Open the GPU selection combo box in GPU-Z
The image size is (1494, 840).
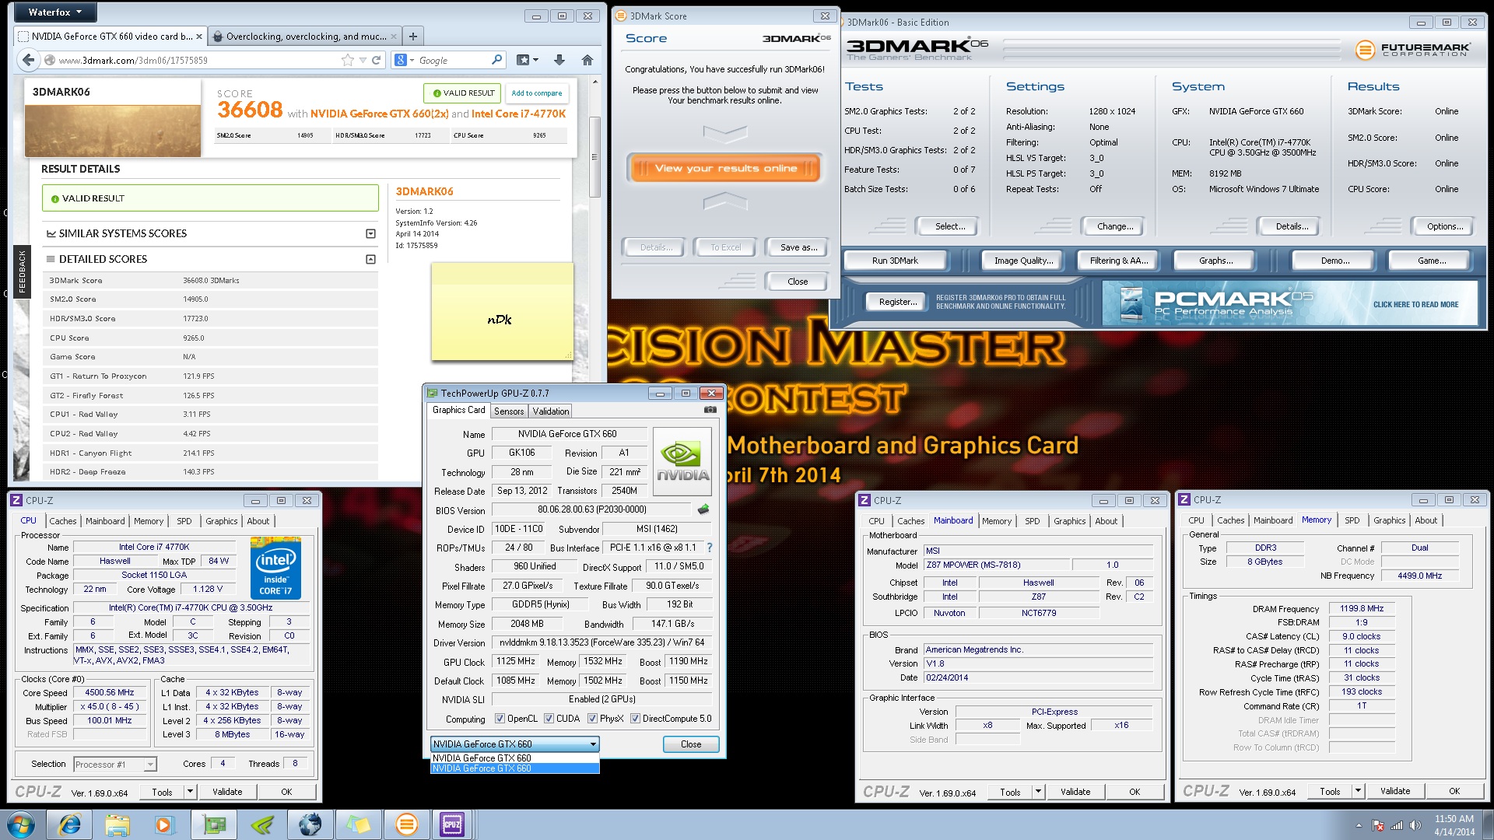pyautogui.click(x=515, y=744)
